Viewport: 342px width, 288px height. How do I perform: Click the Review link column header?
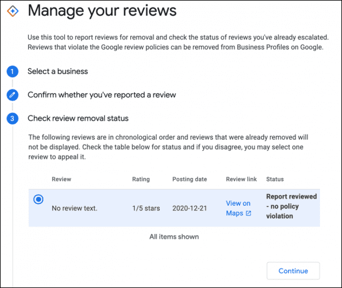[x=241, y=179]
